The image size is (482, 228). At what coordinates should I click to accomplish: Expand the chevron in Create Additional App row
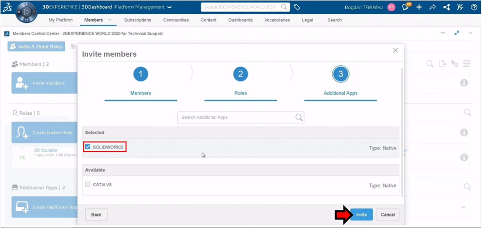tap(463, 207)
